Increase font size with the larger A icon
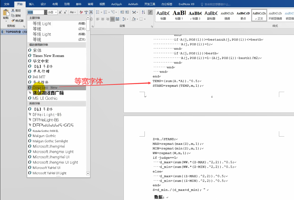 pyautogui.click(x=60, y=12)
